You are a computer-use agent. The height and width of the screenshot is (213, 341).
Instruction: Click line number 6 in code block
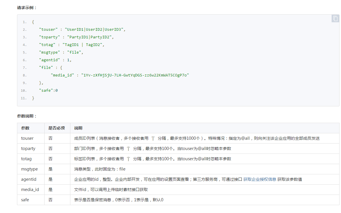click(25, 60)
